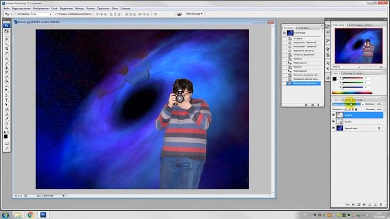Open the status bar info arrow
Screen dimensions: 390x219
click(63, 196)
